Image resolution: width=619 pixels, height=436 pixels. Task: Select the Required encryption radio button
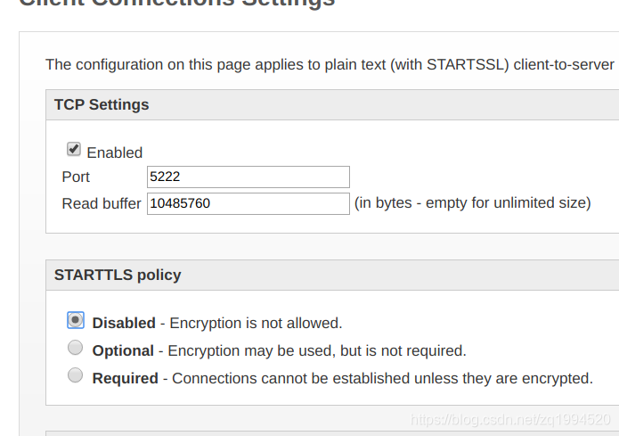76,375
